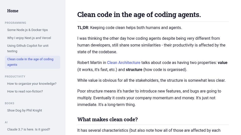Open 'How to read non-fiction?' article
The width and height of the screenshot is (241, 135).
tap(25, 91)
